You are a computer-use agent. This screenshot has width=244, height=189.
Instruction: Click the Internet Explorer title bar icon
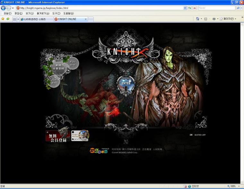2,2
